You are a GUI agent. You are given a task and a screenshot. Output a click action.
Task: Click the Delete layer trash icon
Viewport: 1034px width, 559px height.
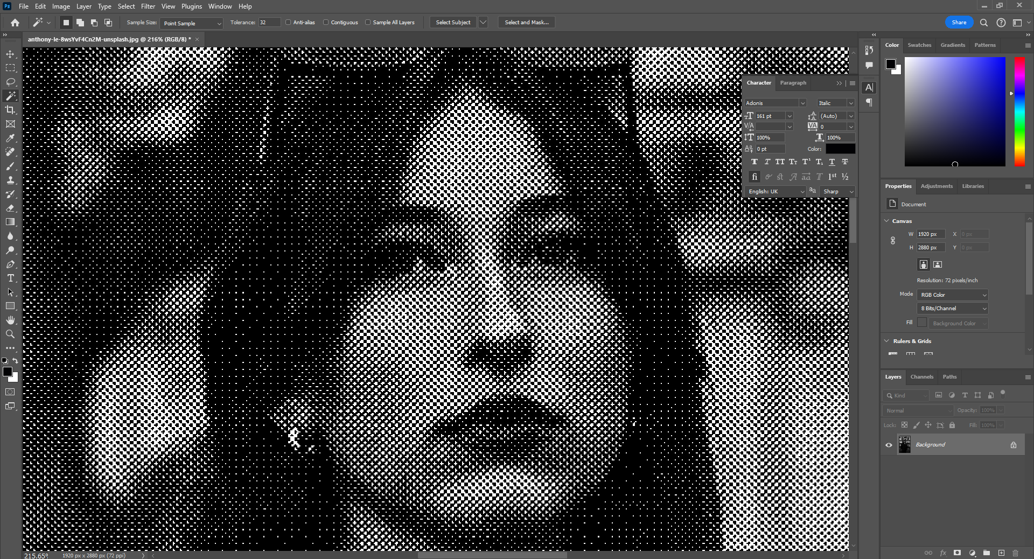[1015, 553]
